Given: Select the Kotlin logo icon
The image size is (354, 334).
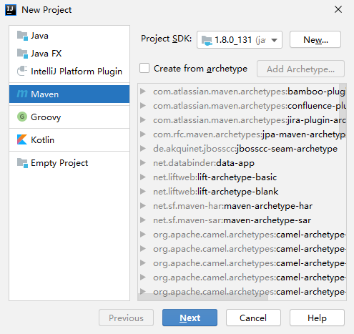Looking at the screenshot, I should tap(22, 139).
